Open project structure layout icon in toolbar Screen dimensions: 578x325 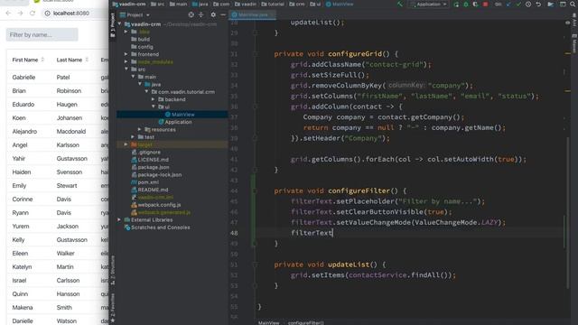563,5
